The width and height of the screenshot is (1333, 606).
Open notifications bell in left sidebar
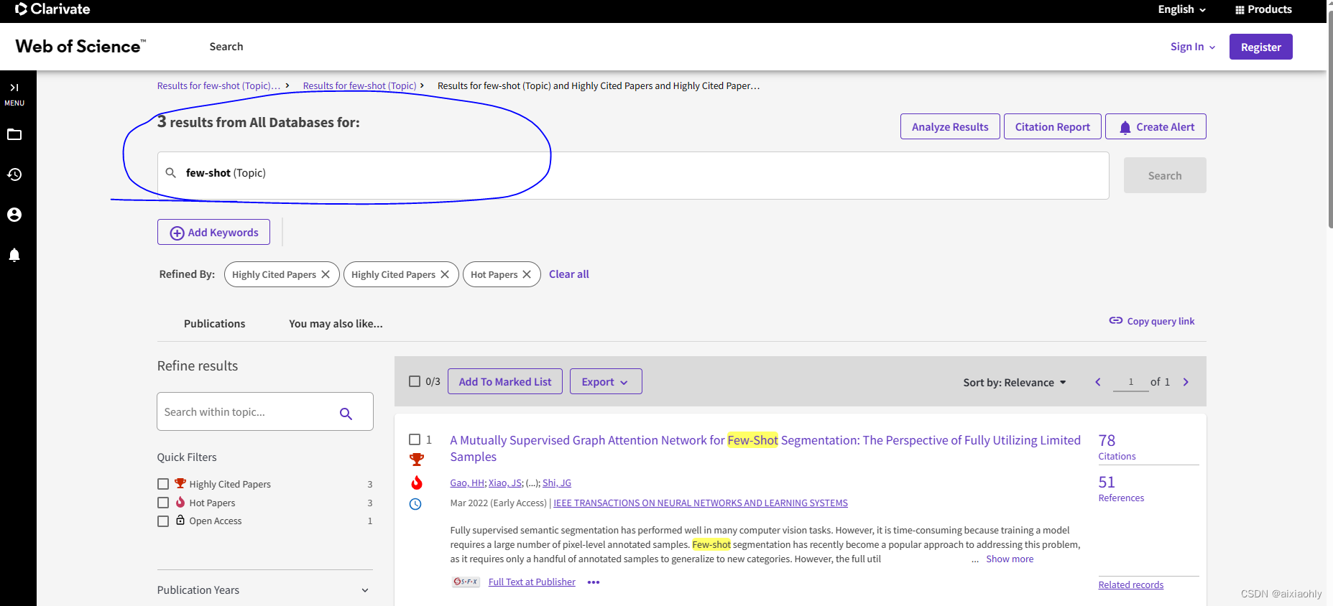[14, 255]
